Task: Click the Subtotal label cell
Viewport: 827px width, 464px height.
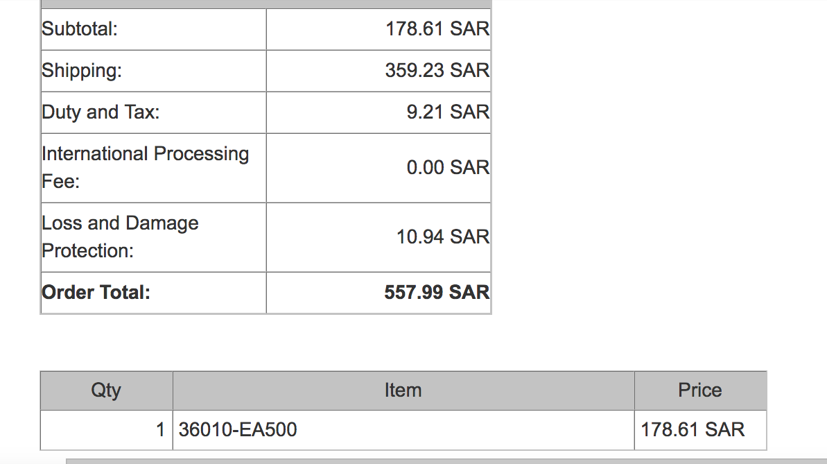Action: [80, 29]
